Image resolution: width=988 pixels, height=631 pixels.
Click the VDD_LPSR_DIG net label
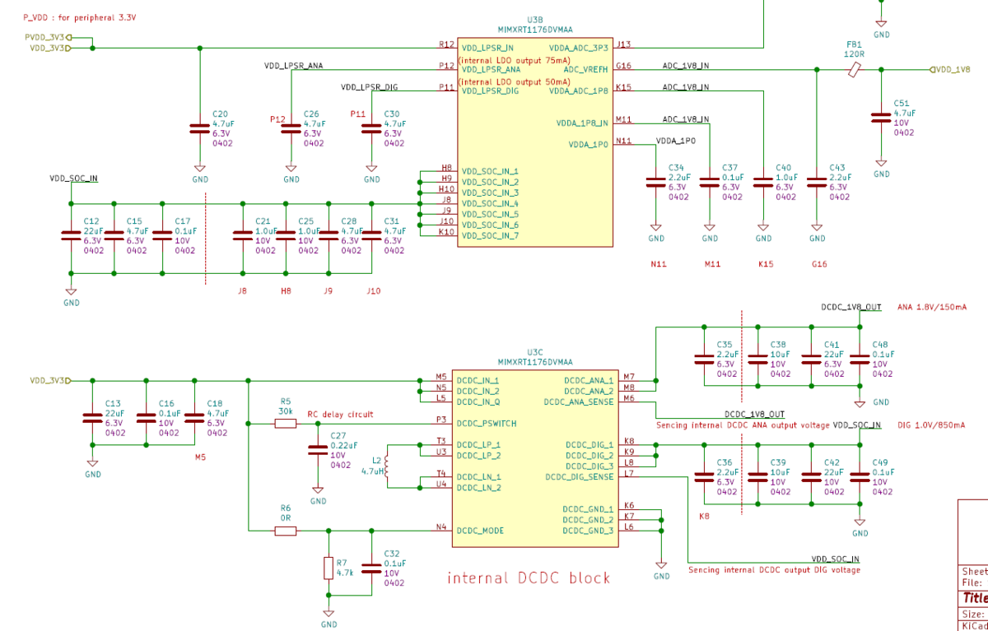click(x=370, y=86)
